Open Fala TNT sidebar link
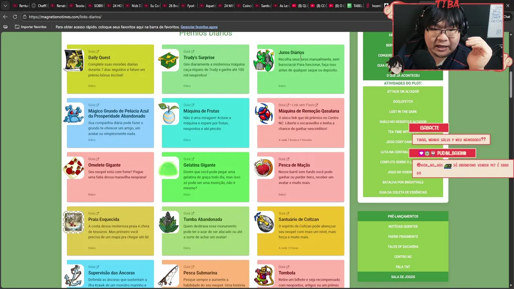This screenshot has width=514, height=289. point(403,267)
